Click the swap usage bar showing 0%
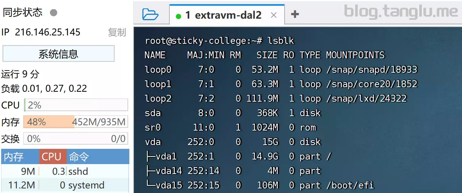This screenshot has height=193, width=462. click(x=76, y=139)
